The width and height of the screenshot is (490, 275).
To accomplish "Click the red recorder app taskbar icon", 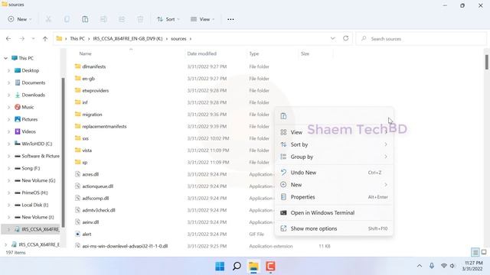I will point(270,267).
